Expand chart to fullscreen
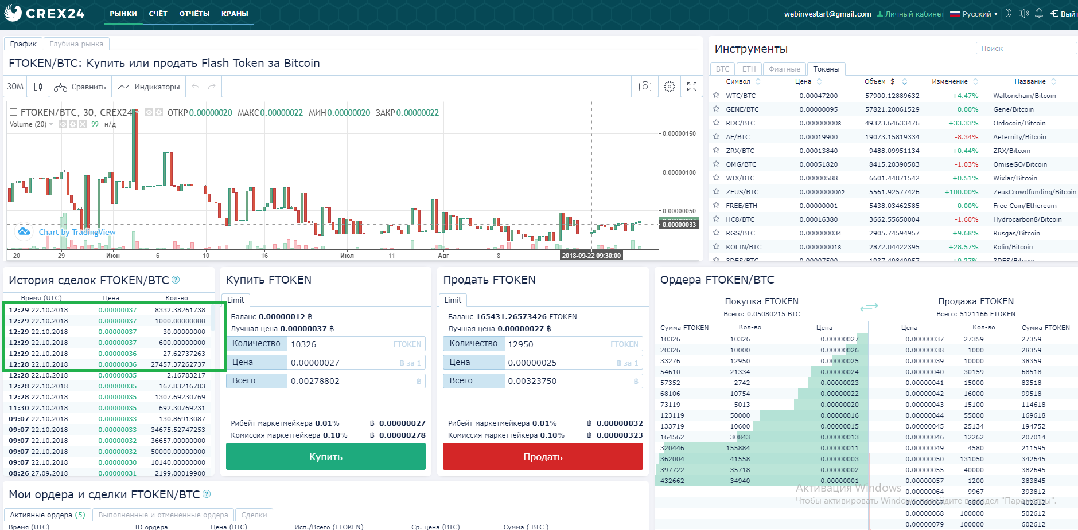Screen dimensions: 1078x530 point(692,87)
